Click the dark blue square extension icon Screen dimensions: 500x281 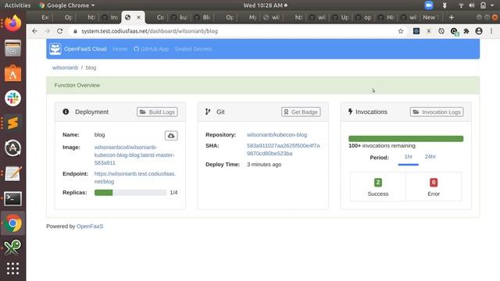tap(416, 31)
